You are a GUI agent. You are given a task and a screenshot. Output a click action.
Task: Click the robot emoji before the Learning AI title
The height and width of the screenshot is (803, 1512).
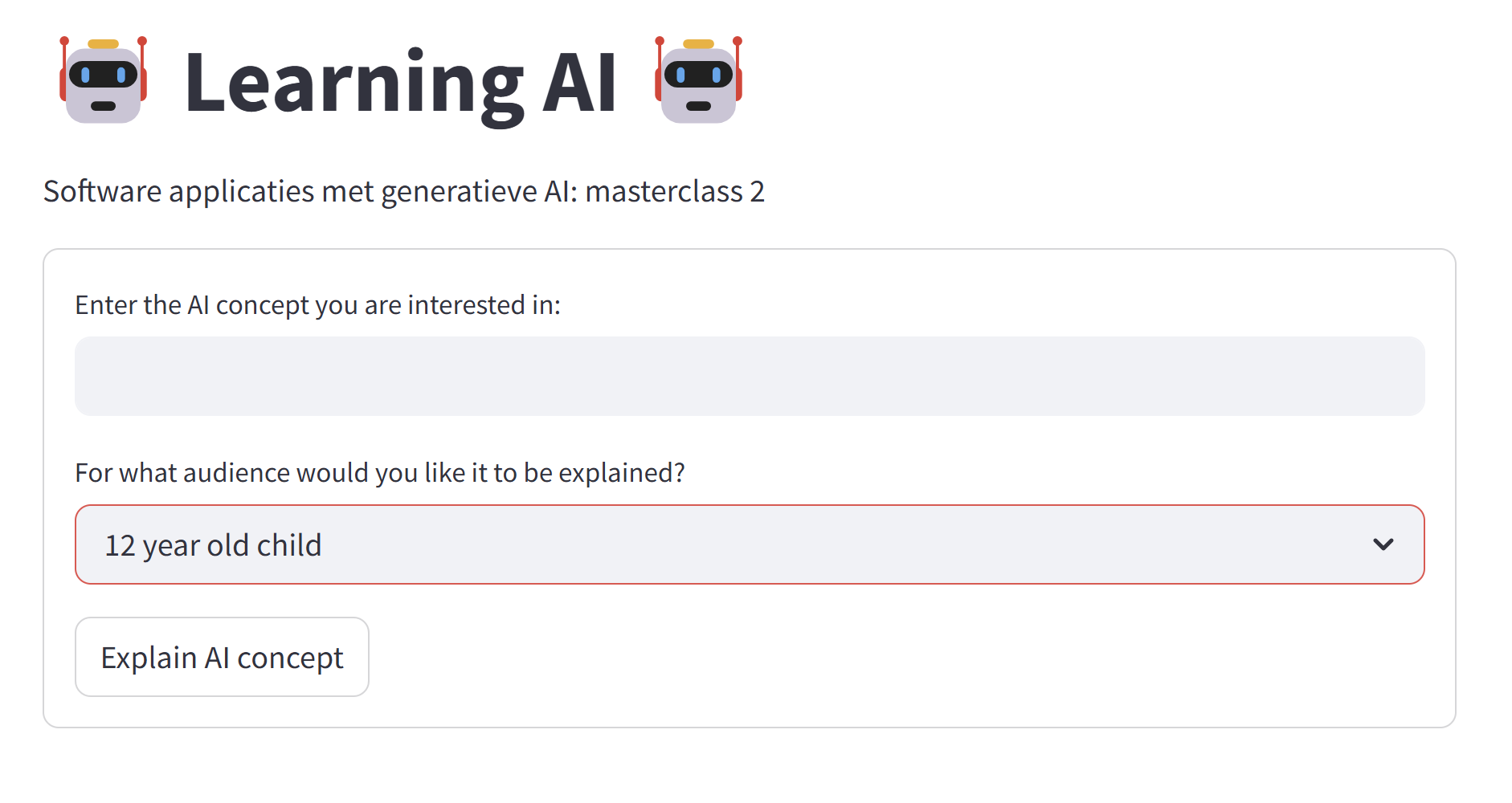pos(104,80)
